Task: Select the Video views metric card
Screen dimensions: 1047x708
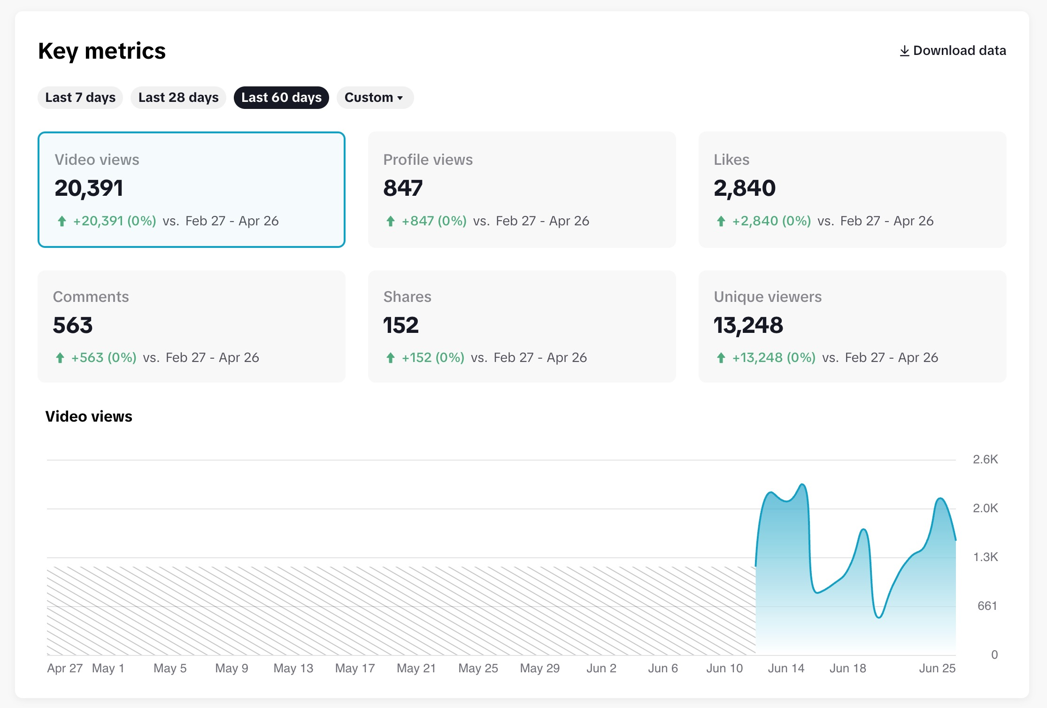Action: coord(192,190)
